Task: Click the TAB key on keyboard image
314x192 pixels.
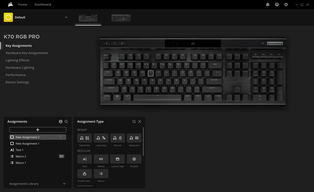Action: [x=108, y=73]
